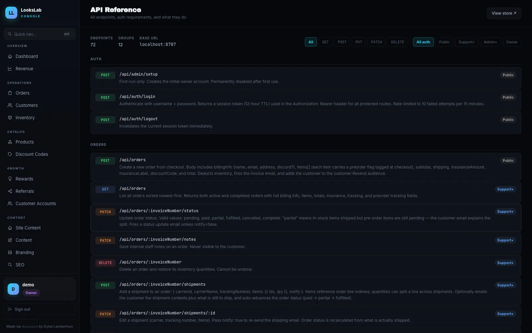
Task: Click the Inventory box icon
Action: click(x=10, y=118)
